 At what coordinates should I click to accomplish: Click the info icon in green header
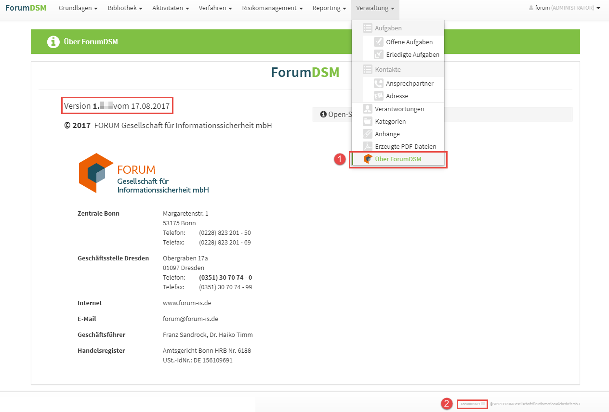click(x=53, y=42)
